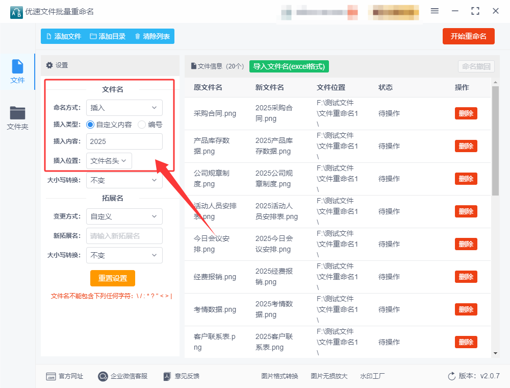Click the 清除列表 toolbar button

point(152,36)
